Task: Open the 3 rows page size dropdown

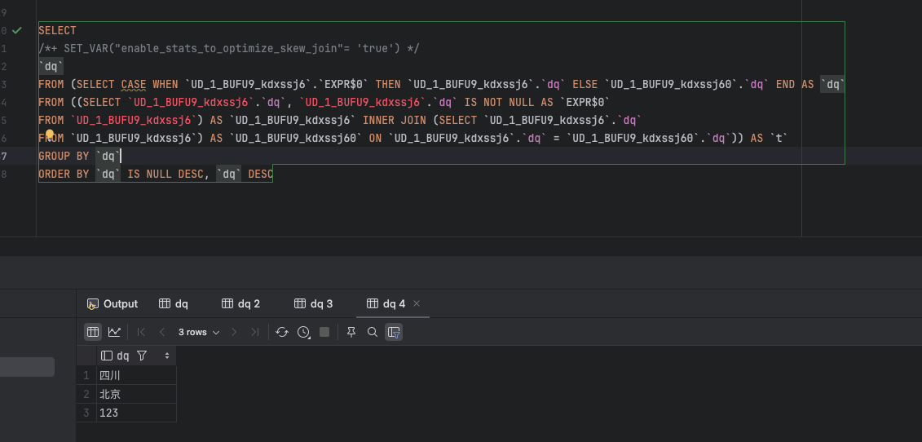Action: click(199, 332)
